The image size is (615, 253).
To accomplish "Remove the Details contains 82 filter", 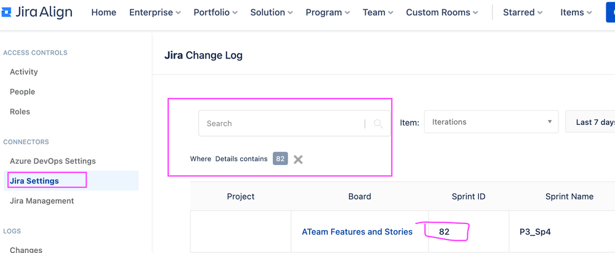I will click(x=298, y=159).
